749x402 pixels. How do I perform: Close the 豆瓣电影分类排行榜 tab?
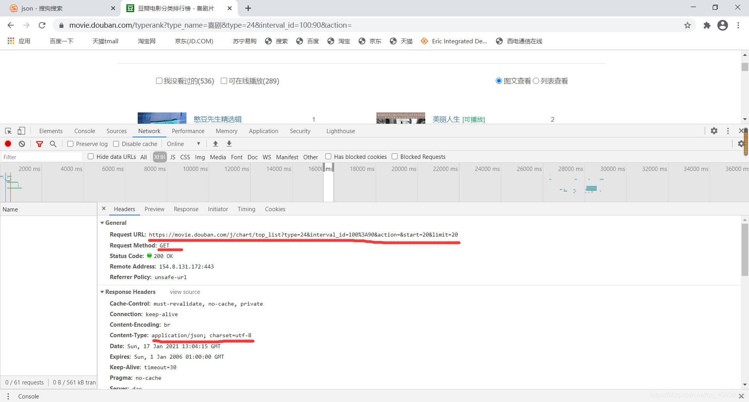[230, 8]
